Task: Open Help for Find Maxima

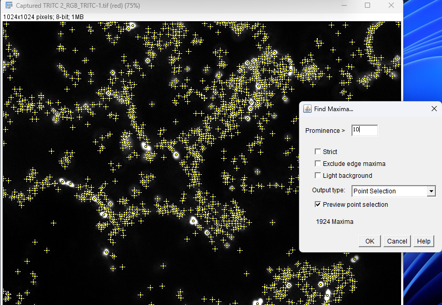Action: [x=423, y=241]
